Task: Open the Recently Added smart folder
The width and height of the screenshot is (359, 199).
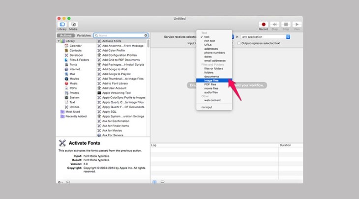Action: click(x=76, y=116)
